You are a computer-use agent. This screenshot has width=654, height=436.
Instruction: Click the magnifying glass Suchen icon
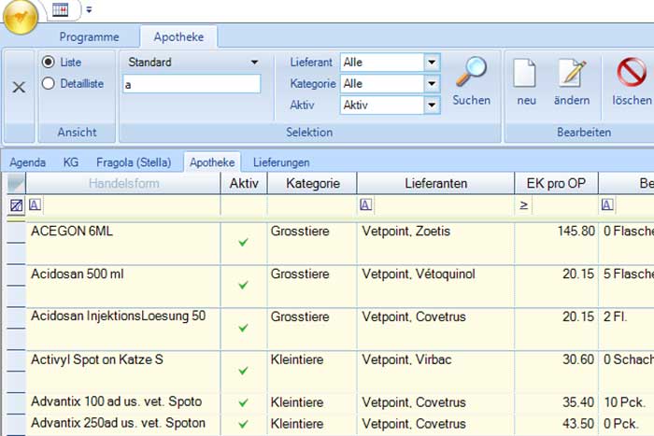click(471, 75)
